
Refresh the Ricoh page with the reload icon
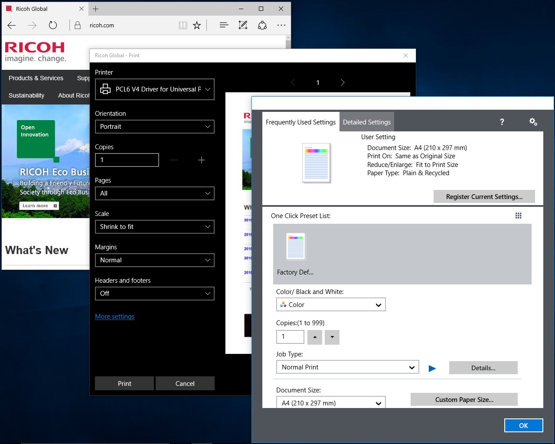coord(53,25)
